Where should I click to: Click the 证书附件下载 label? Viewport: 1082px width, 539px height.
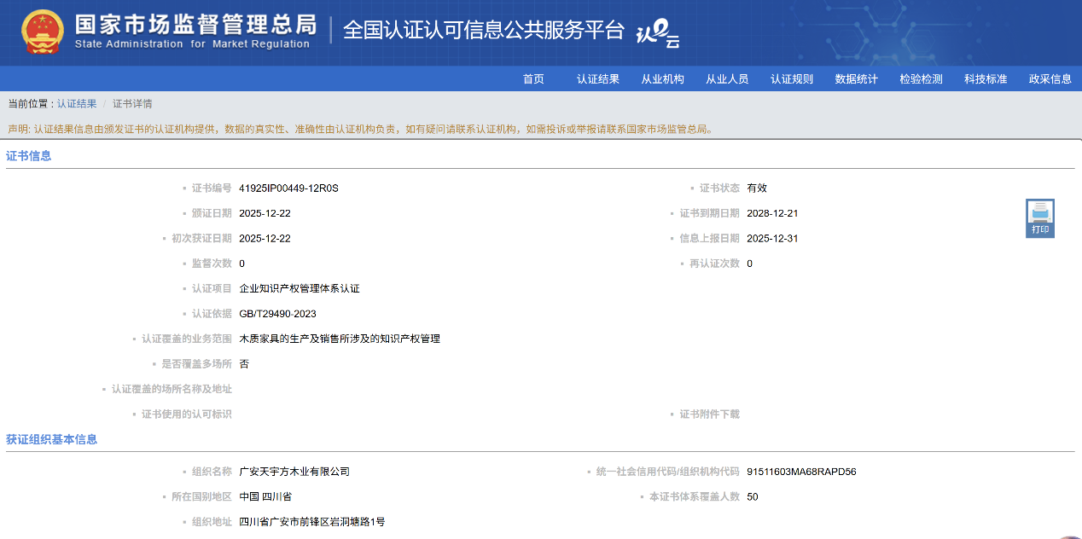(709, 414)
